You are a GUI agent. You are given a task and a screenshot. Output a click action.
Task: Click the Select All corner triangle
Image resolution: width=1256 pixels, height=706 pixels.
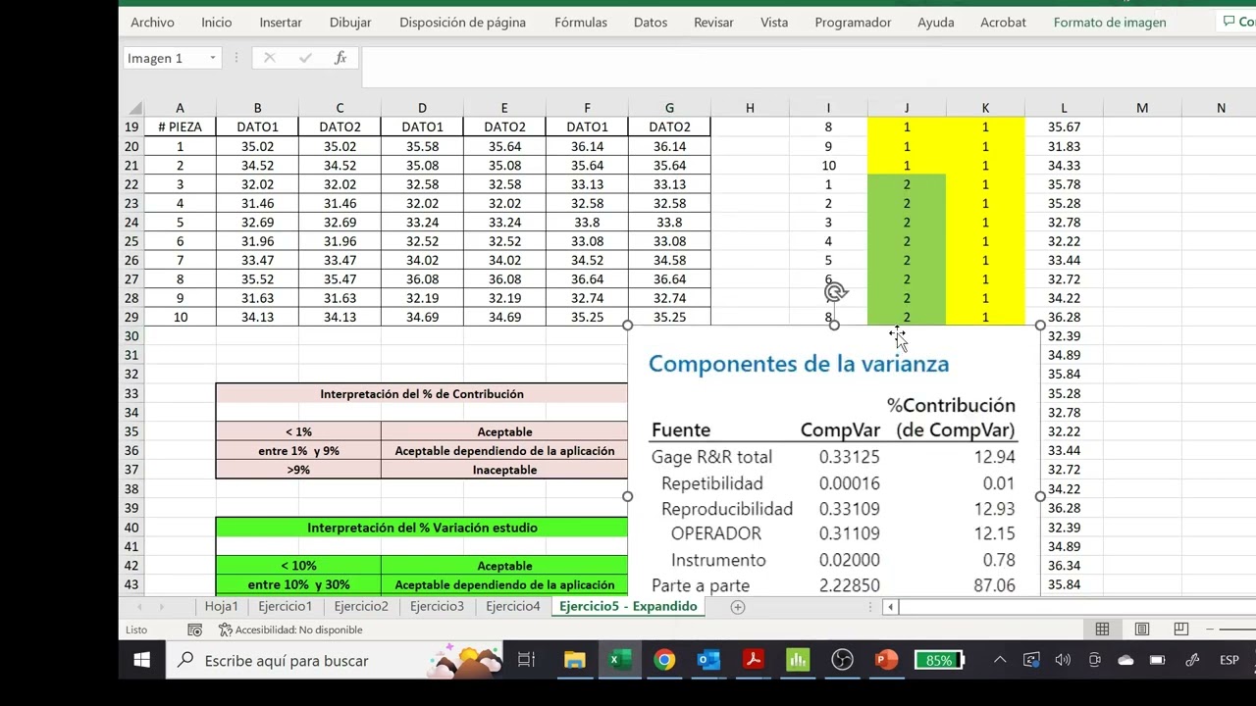pos(133,108)
